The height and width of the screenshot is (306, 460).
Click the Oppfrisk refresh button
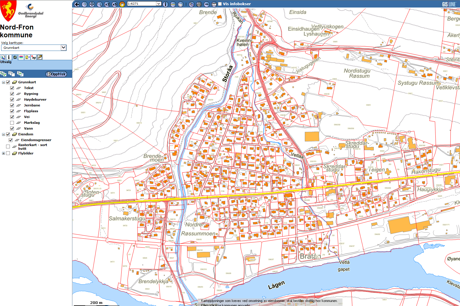point(56,74)
